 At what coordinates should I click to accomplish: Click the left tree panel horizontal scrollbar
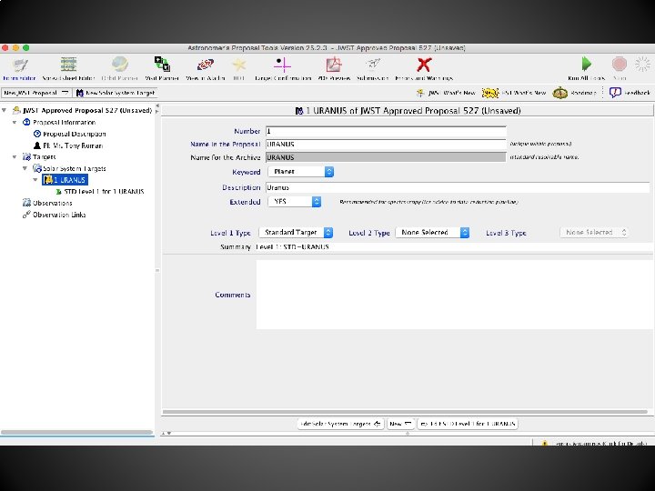[x=76, y=433]
